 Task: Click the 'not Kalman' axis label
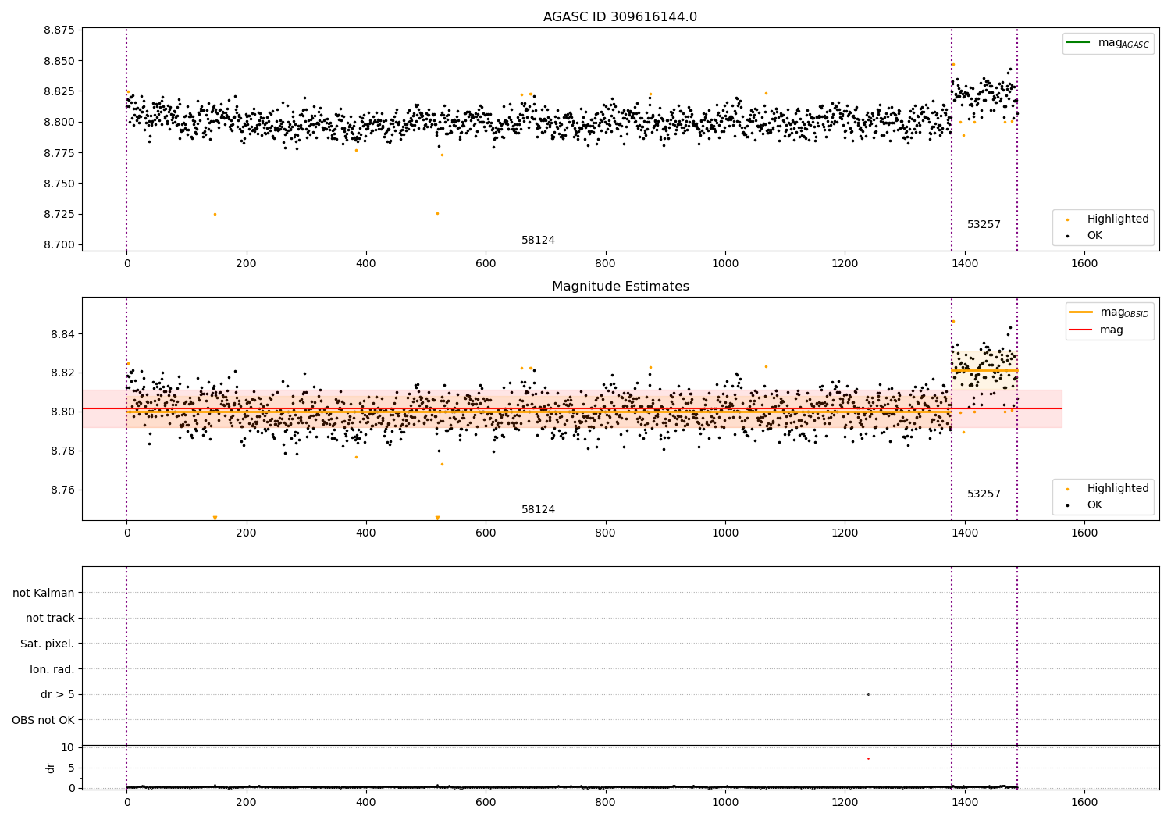pyautogui.click(x=44, y=593)
